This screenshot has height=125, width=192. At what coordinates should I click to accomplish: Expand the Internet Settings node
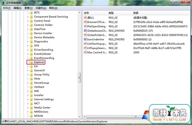(28, 99)
